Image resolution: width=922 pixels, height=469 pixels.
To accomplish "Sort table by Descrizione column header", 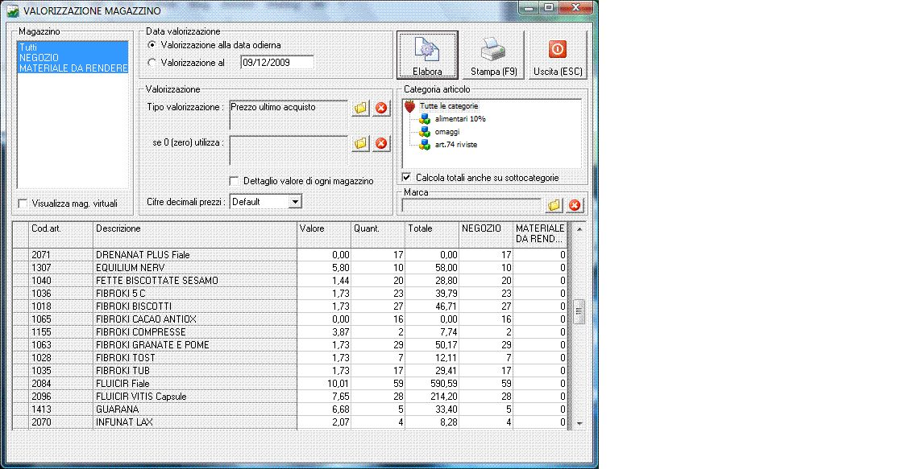I will pyautogui.click(x=194, y=234).
